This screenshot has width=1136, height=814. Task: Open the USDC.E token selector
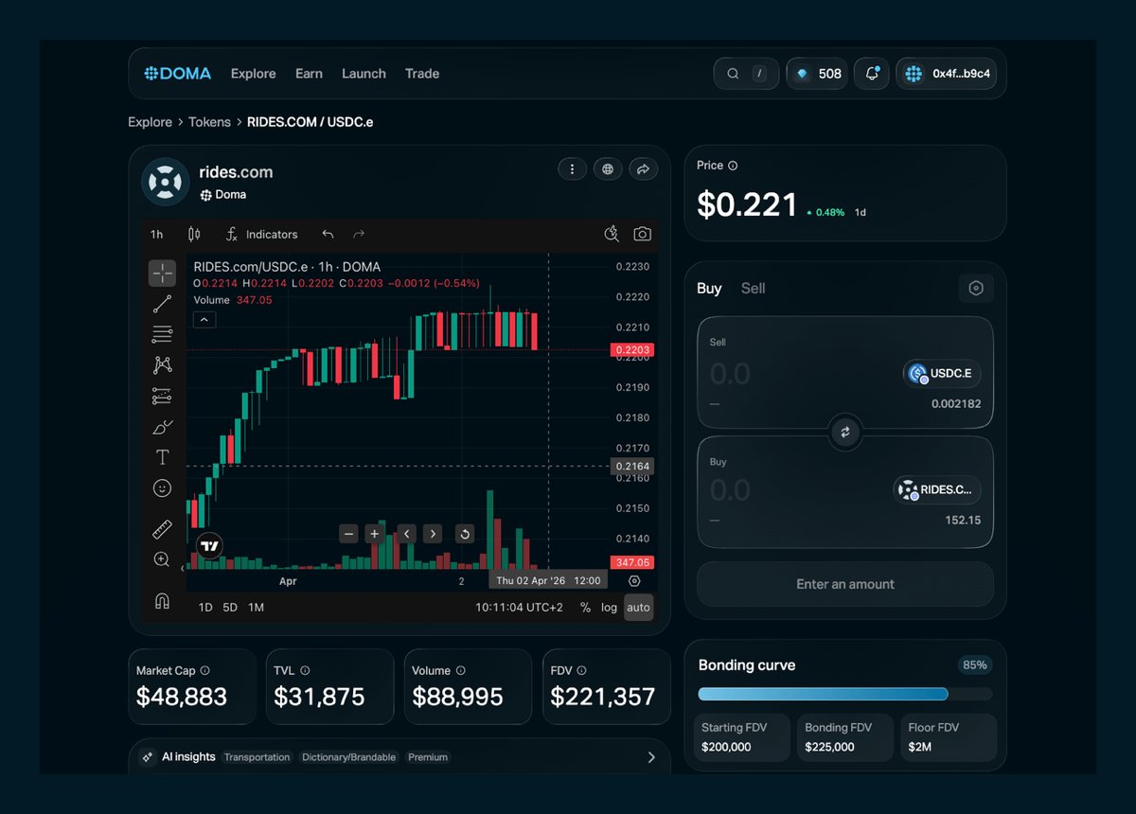point(941,374)
